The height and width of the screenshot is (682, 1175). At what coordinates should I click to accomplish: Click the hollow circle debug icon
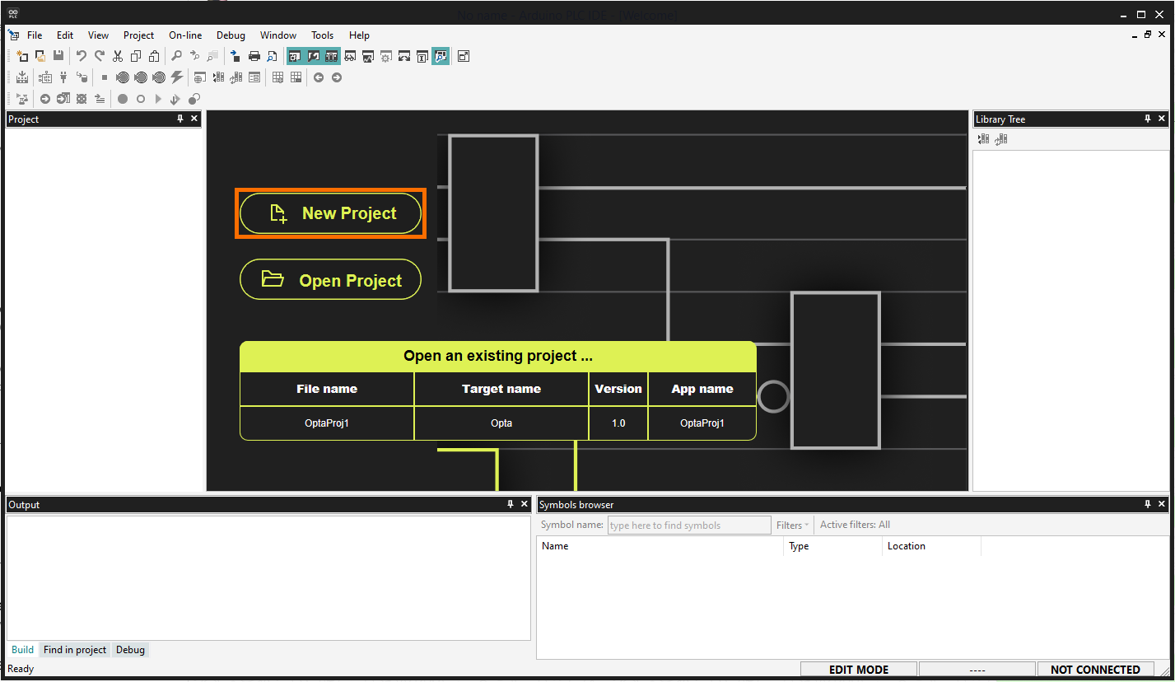tap(141, 99)
